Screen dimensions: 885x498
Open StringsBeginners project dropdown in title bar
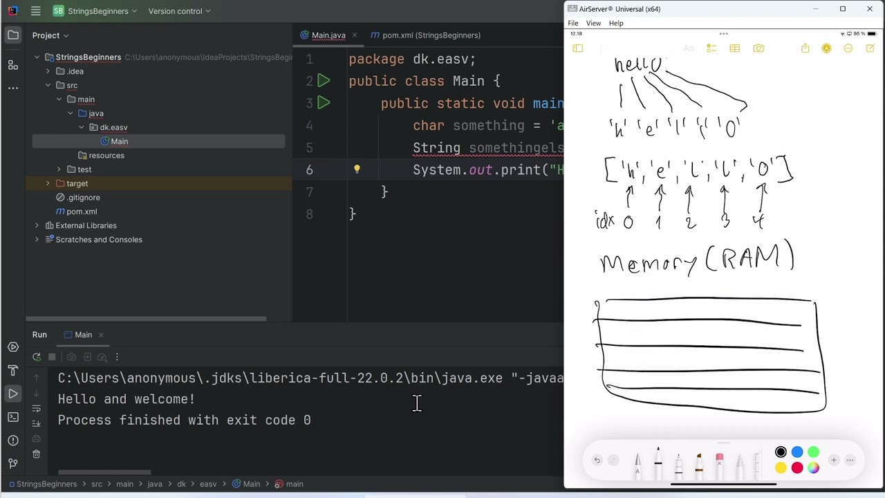point(95,11)
